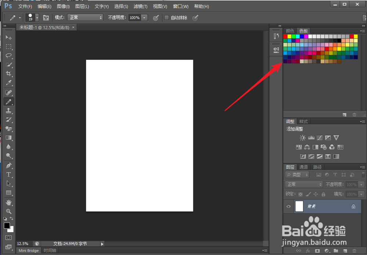
Task: Select the Rectangular Marquee tool
Action: tap(9, 47)
